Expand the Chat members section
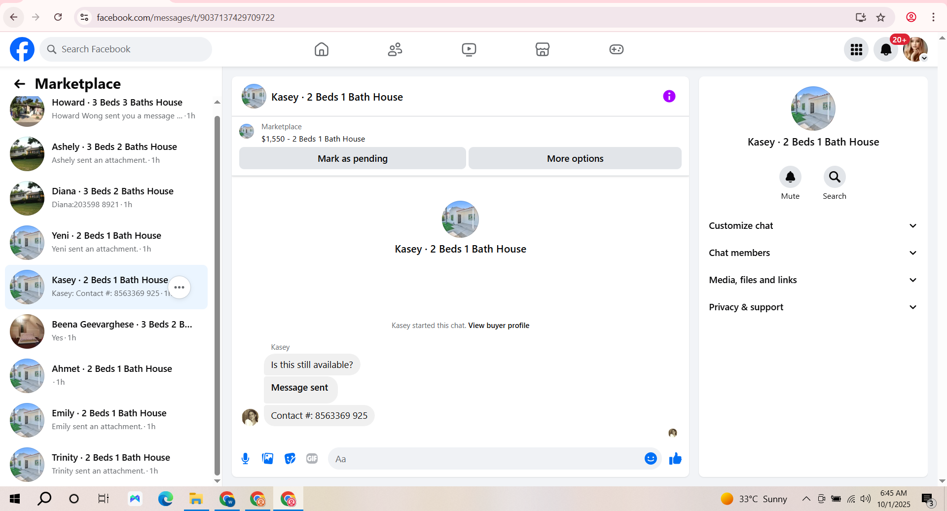 pos(813,253)
